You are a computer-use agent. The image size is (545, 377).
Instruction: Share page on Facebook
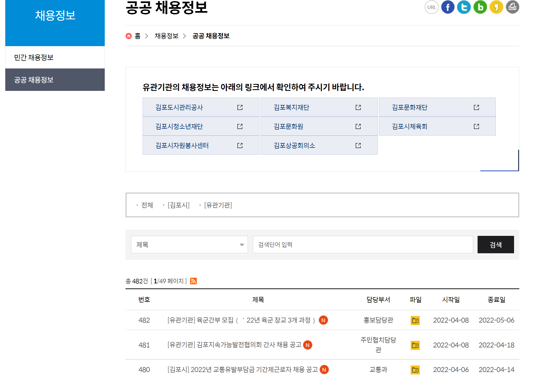pyautogui.click(x=448, y=7)
